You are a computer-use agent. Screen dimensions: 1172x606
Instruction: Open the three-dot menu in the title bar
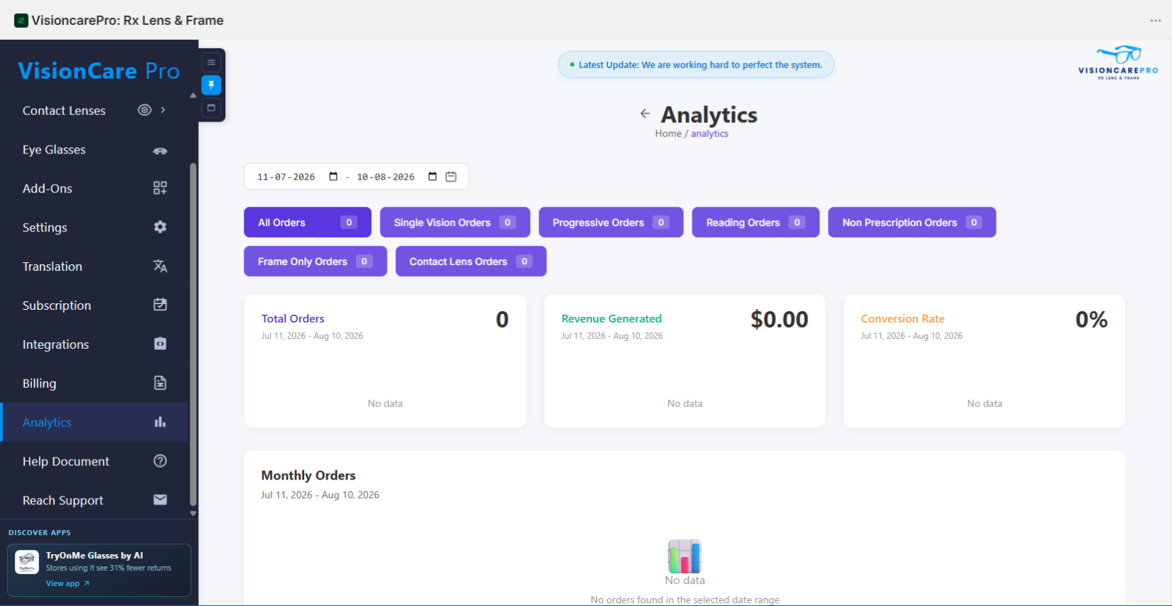(1156, 21)
